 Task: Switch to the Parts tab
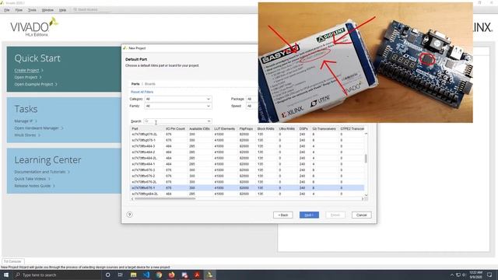(135, 84)
